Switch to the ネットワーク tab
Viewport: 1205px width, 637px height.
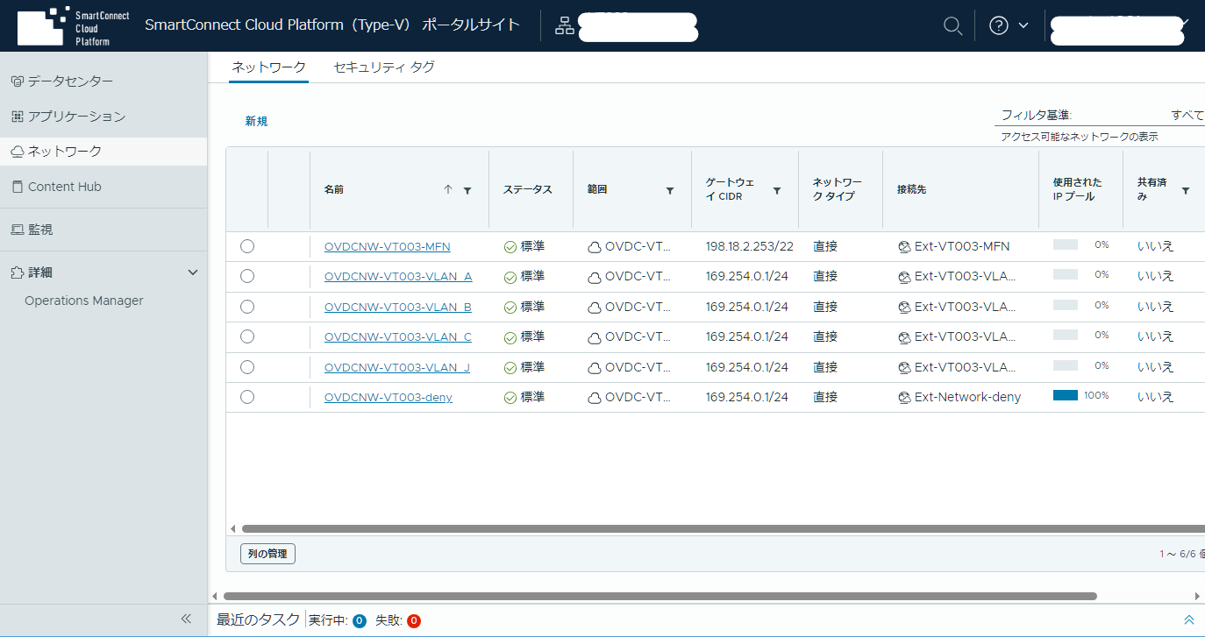coord(268,67)
